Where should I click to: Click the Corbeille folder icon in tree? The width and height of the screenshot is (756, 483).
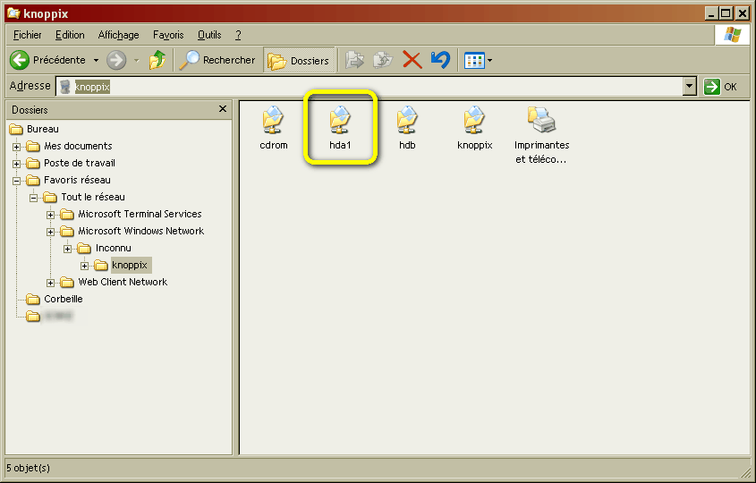click(33, 300)
